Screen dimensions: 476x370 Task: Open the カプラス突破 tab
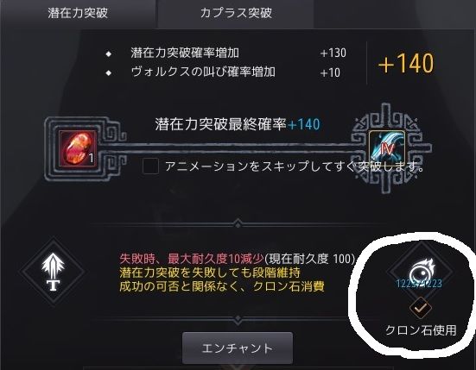(236, 13)
